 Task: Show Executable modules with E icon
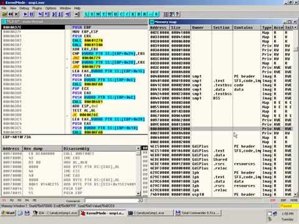92,14
